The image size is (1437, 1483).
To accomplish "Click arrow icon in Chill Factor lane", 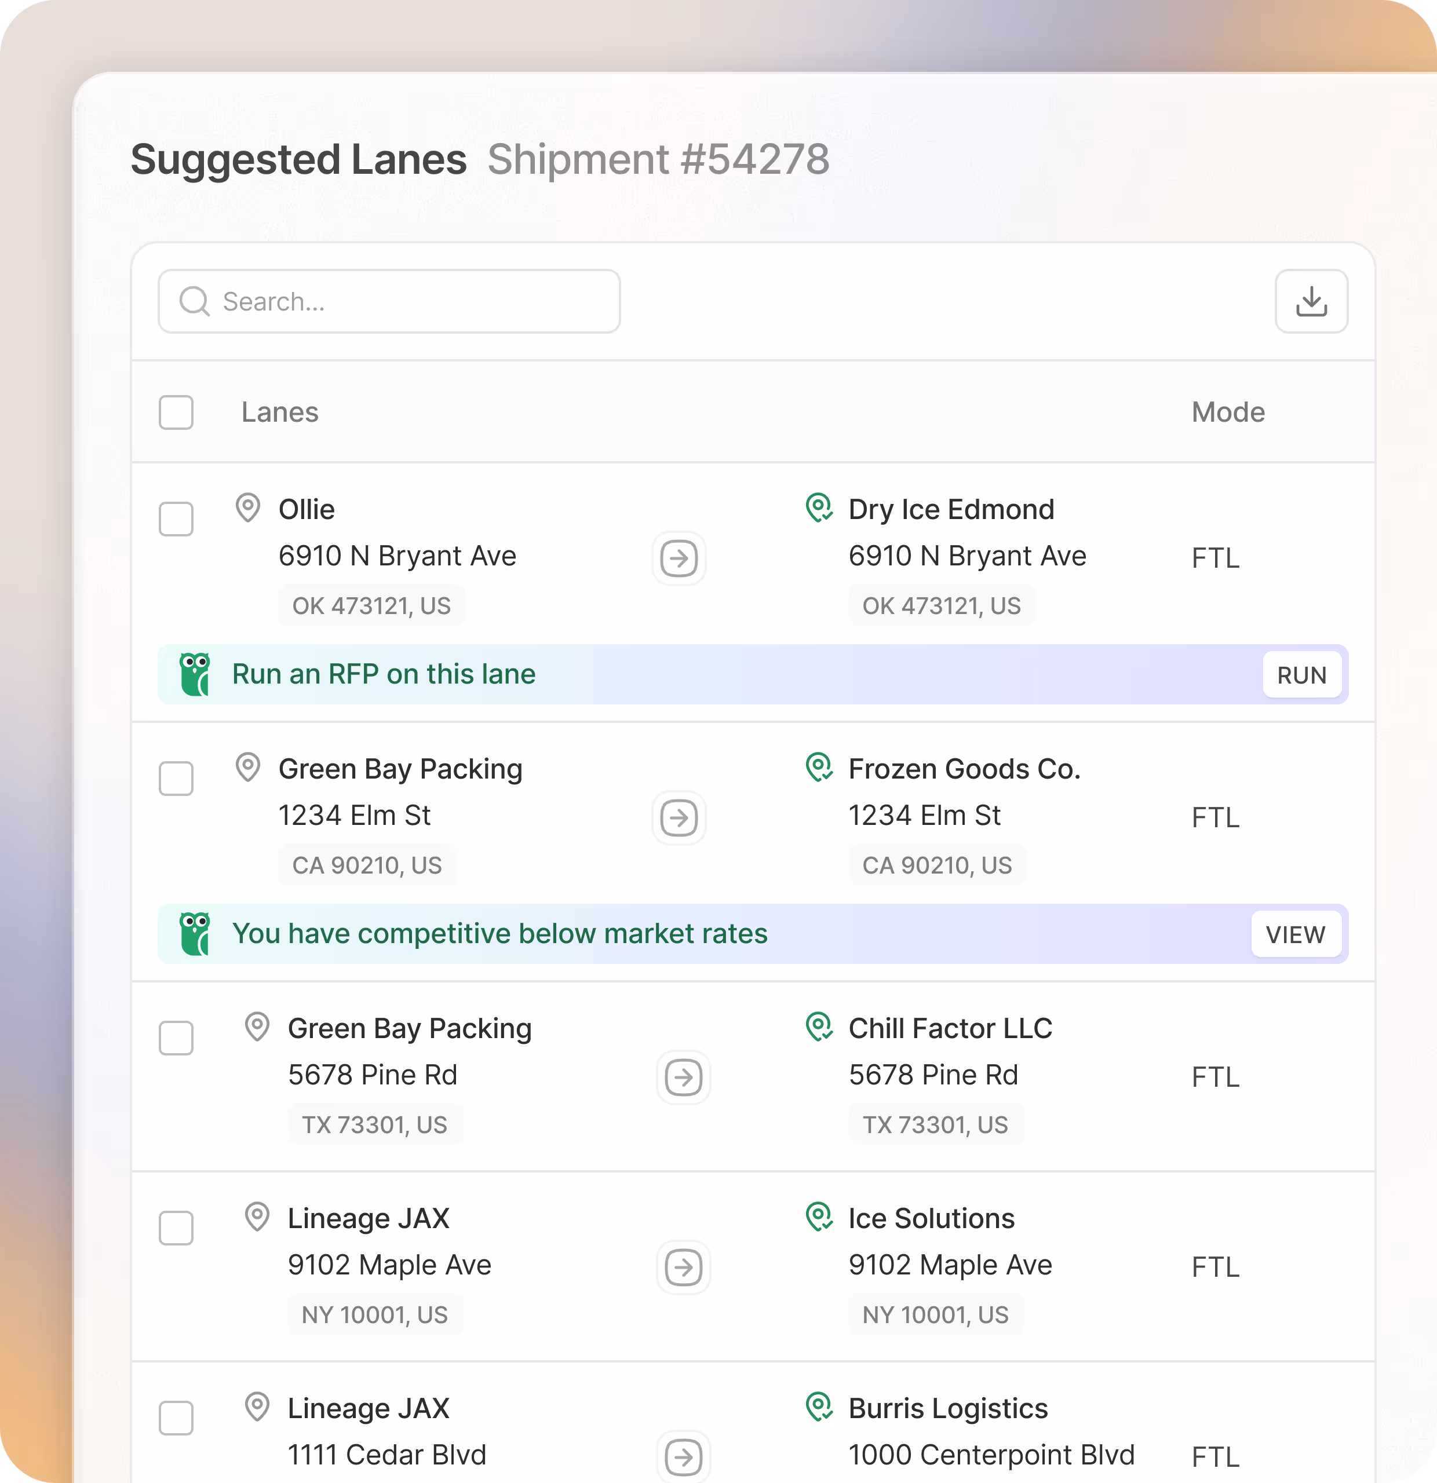I will (x=683, y=1077).
